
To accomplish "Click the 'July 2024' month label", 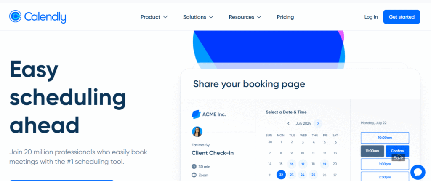I will coord(303,123).
